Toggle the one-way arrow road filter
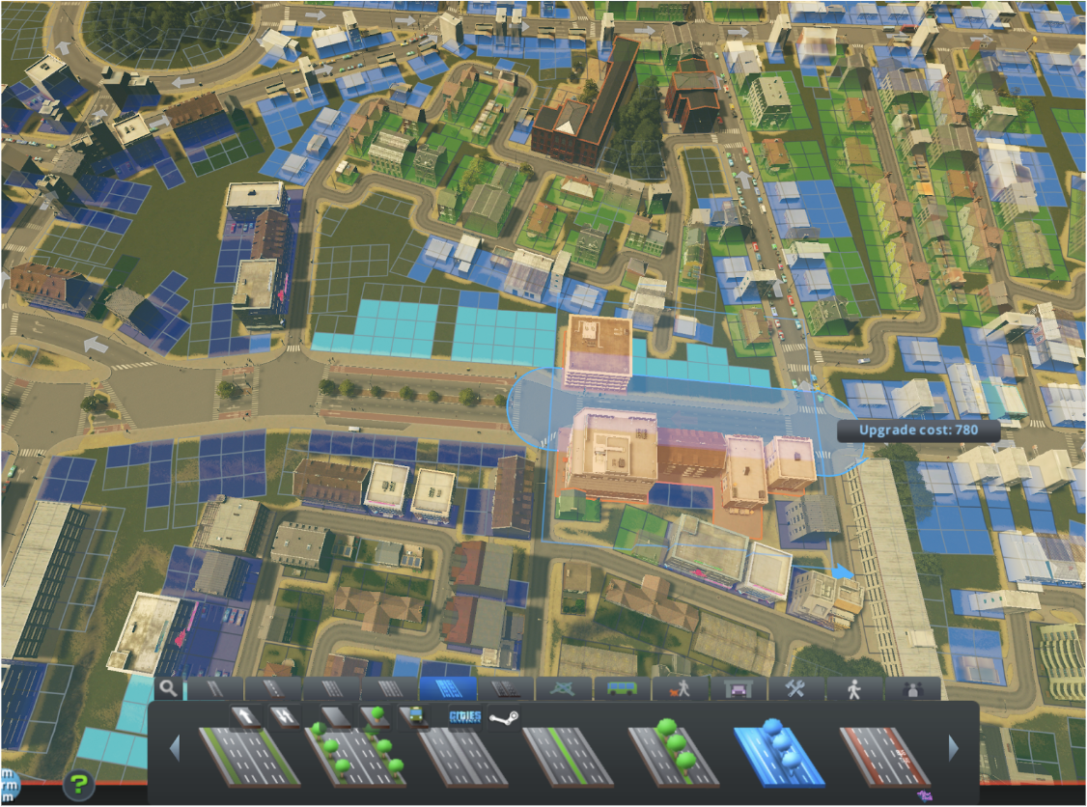 [247, 717]
